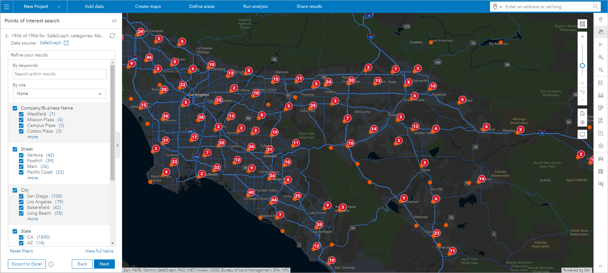The height and width of the screenshot is (273, 608).
Task: Open the measure ruler tool
Action: [x=601, y=95]
